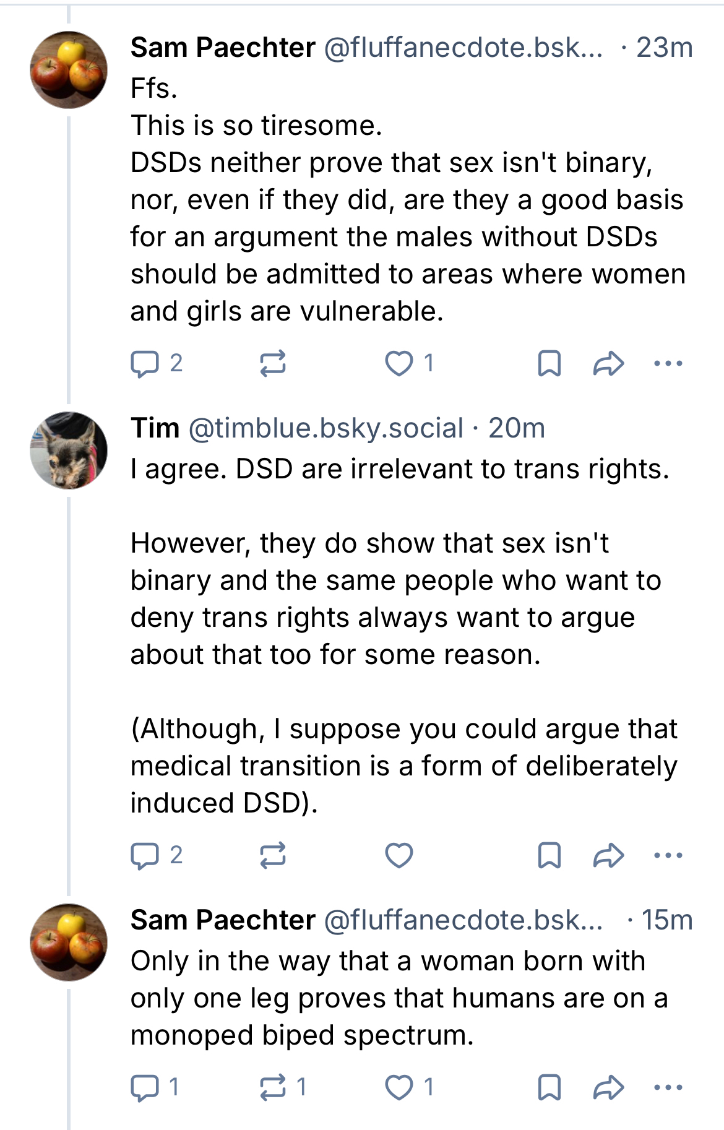Screen dimensions: 724x1130
Task: Bookmark Sam's 23m-old post
Action: [x=549, y=363]
